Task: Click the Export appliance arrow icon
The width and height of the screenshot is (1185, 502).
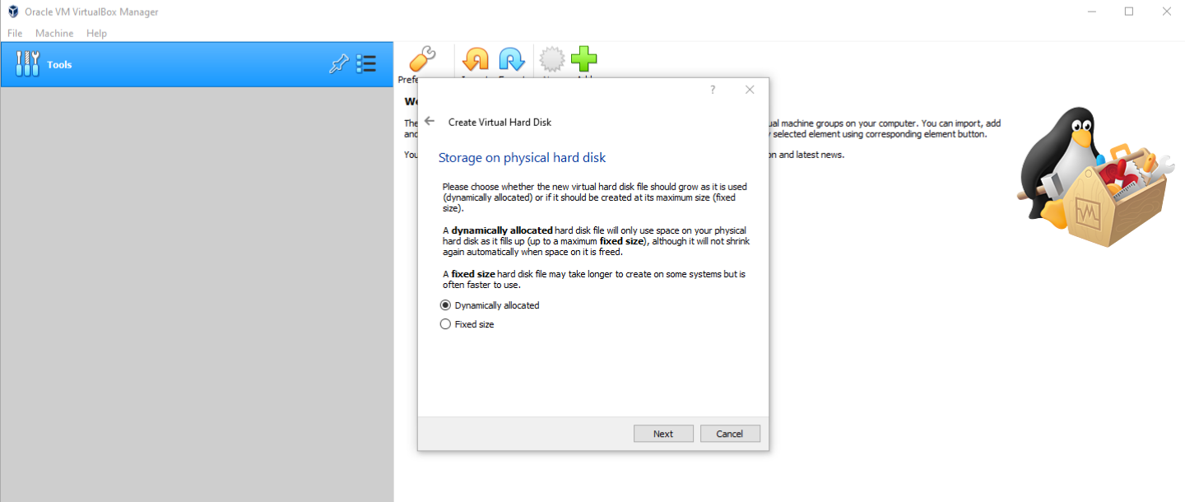Action: [511, 59]
